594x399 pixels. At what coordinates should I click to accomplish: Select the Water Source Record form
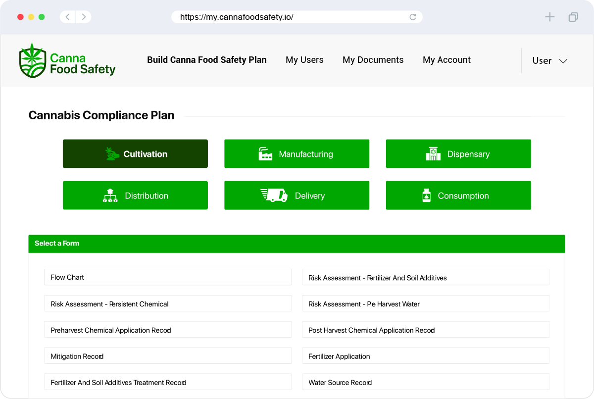coord(425,382)
